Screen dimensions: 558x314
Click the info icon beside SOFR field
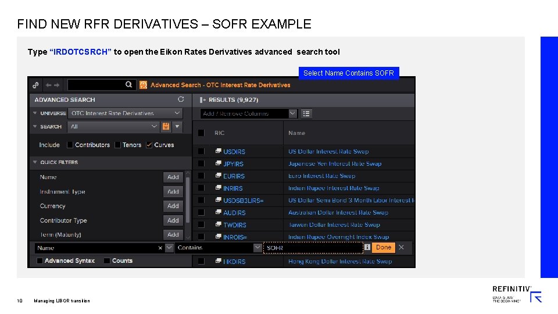(367, 247)
